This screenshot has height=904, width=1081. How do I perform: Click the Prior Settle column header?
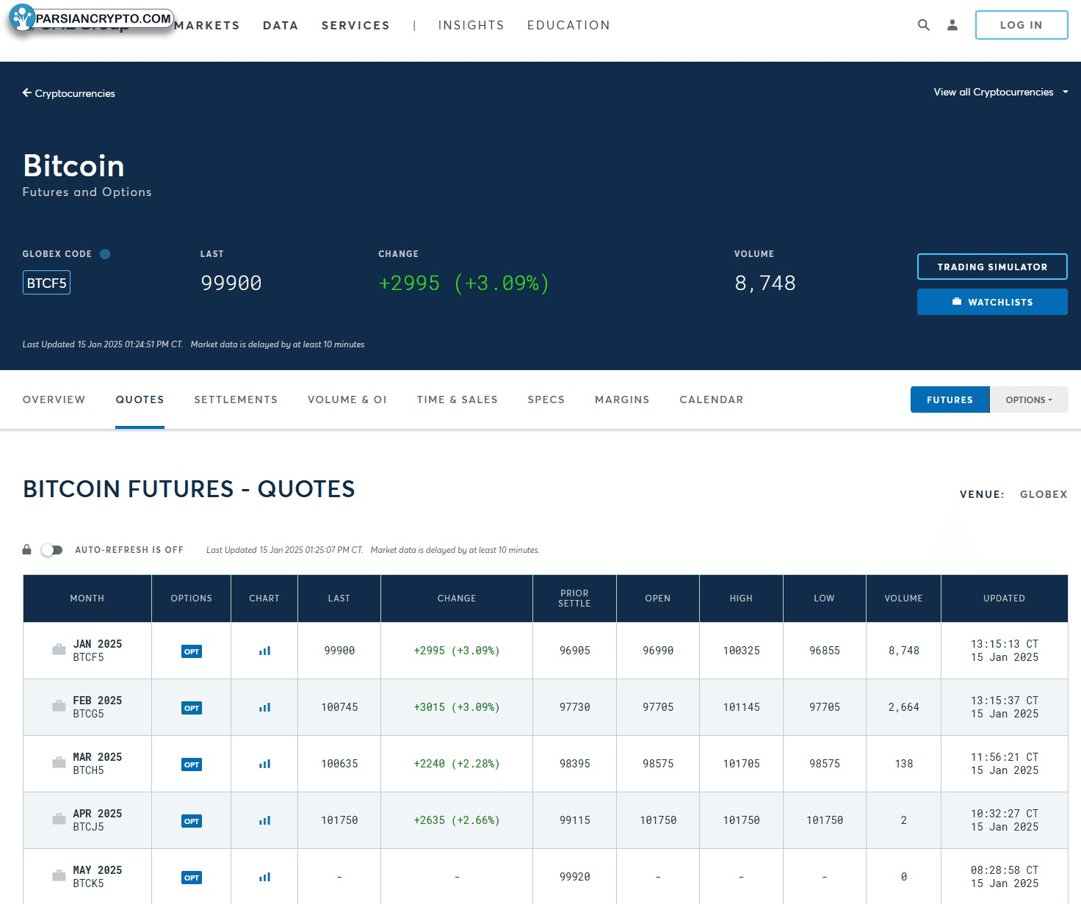[574, 599]
